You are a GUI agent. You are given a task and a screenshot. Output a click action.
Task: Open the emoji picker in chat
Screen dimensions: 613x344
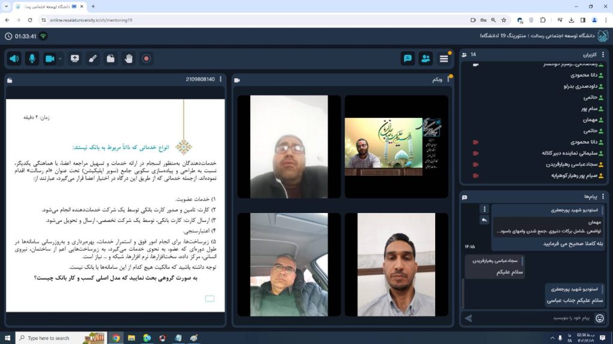coord(600,318)
